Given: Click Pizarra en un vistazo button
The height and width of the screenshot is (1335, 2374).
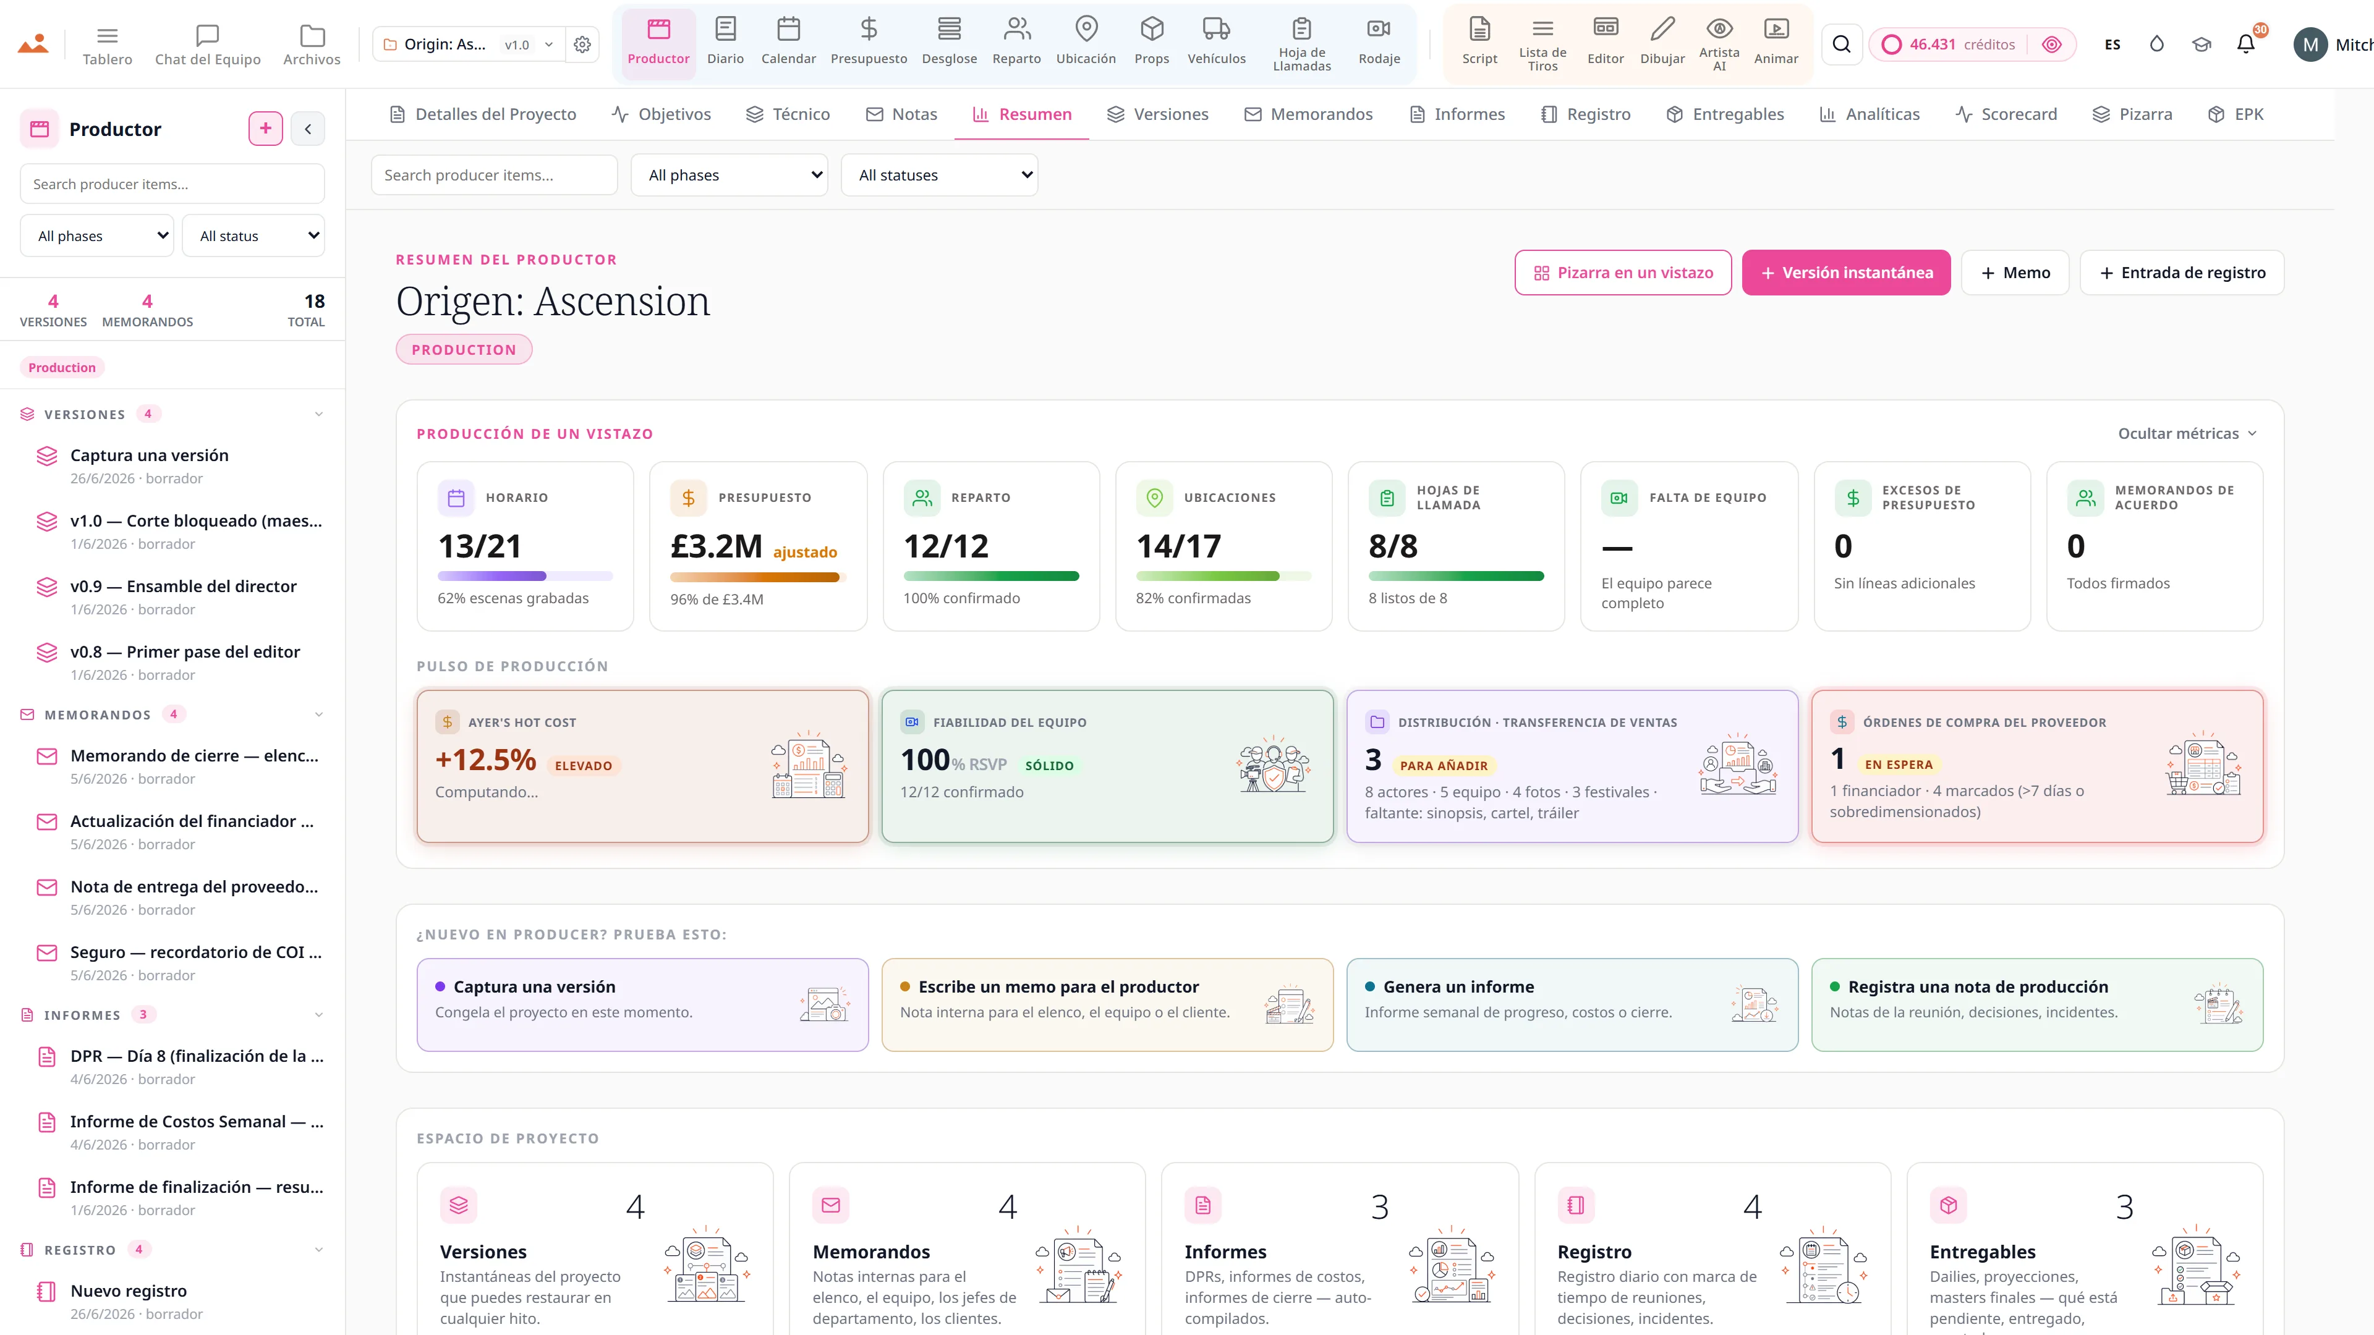Looking at the screenshot, I should pos(1623,273).
